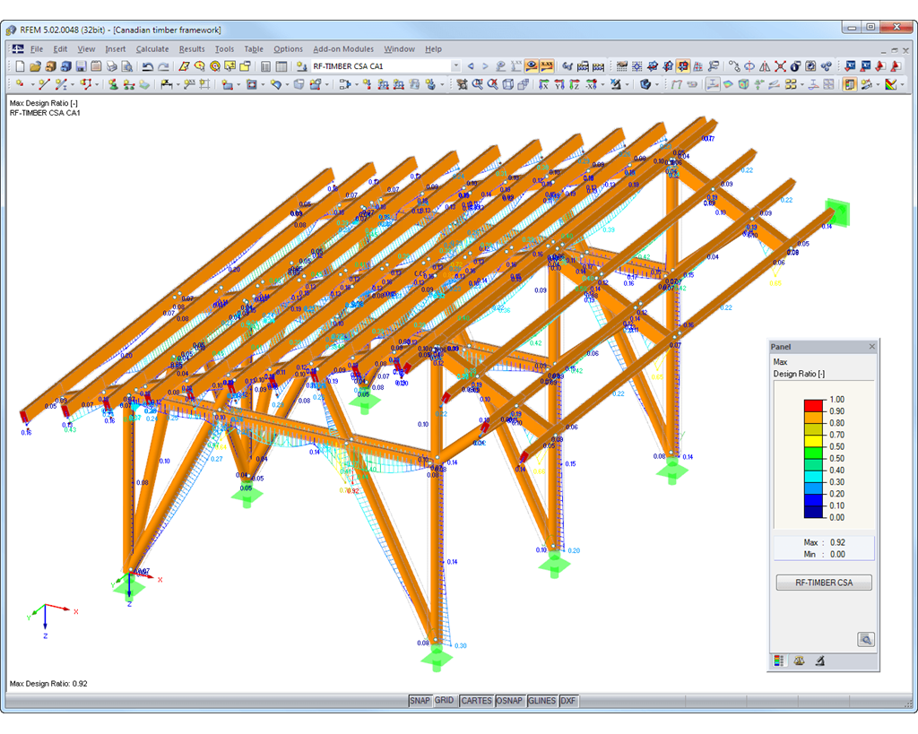This screenshot has height=734, width=918.
Task: Expand the zoom tool dropdown arrow
Action: [x=602, y=85]
